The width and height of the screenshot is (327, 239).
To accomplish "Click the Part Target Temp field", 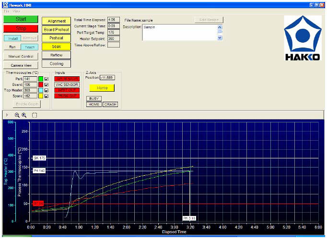I will click(114, 32).
